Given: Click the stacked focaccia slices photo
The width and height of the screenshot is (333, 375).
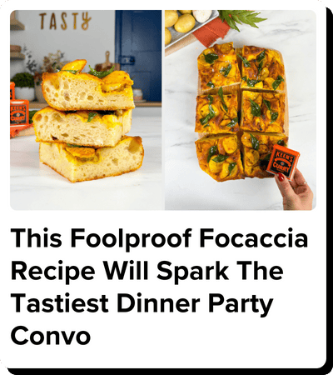Looking at the screenshot, I should [86, 110].
